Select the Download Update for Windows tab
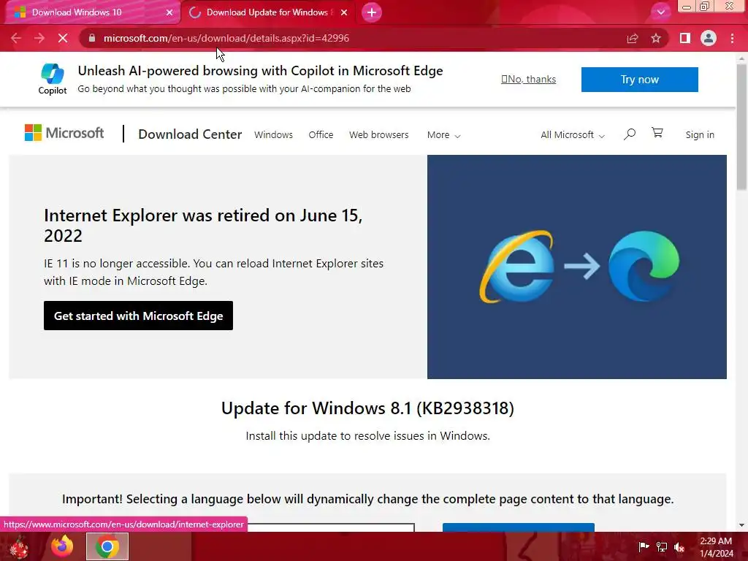Screen dimensions: 748x561 (267, 12)
